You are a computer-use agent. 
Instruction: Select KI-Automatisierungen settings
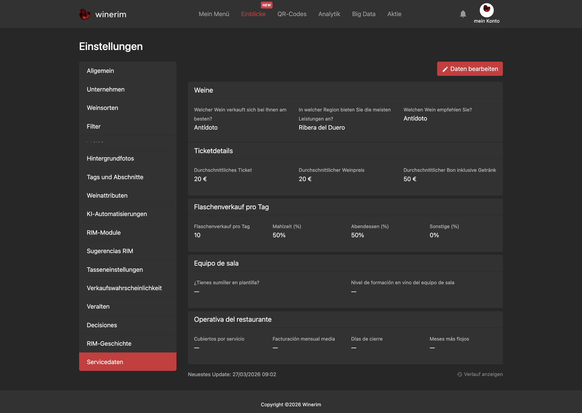pyautogui.click(x=128, y=214)
